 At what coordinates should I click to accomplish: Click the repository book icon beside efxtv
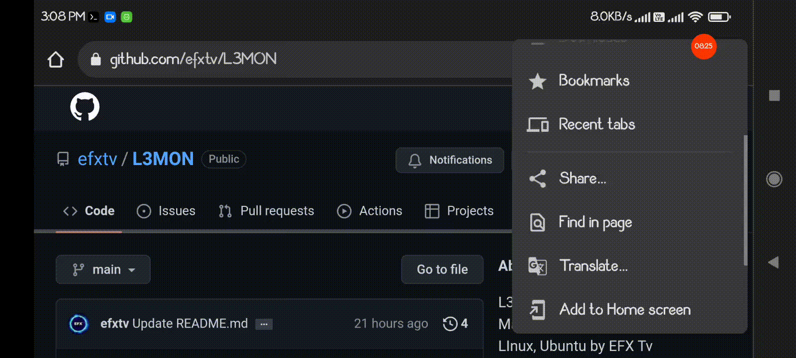(x=63, y=159)
